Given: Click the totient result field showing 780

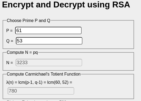Looking at the screenshot, I should tap(41, 91).
